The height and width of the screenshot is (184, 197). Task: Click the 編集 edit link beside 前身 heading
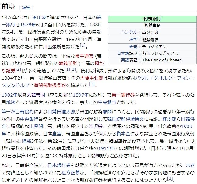point(26,7)
